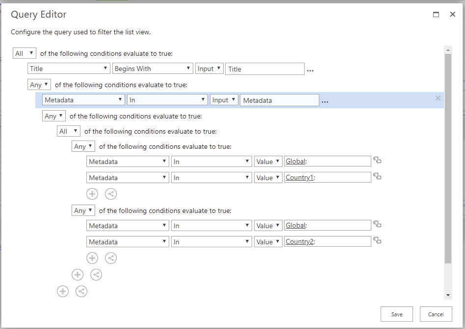
Task: Maximize the Query Editor dialog
Action: [x=436, y=15]
